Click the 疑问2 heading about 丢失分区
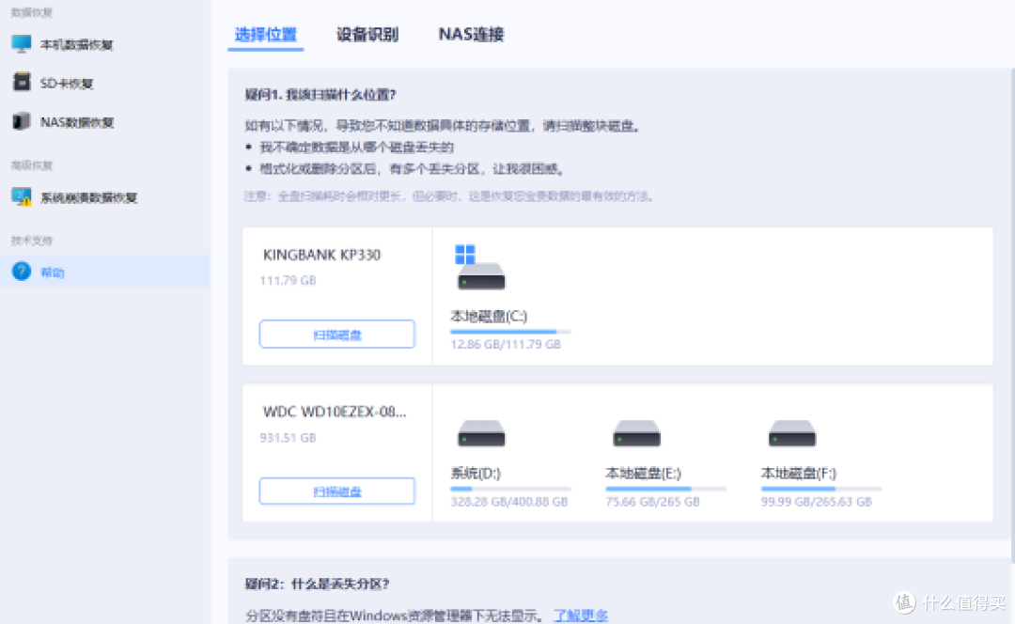This screenshot has height=624, width=1015. [x=317, y=584]
